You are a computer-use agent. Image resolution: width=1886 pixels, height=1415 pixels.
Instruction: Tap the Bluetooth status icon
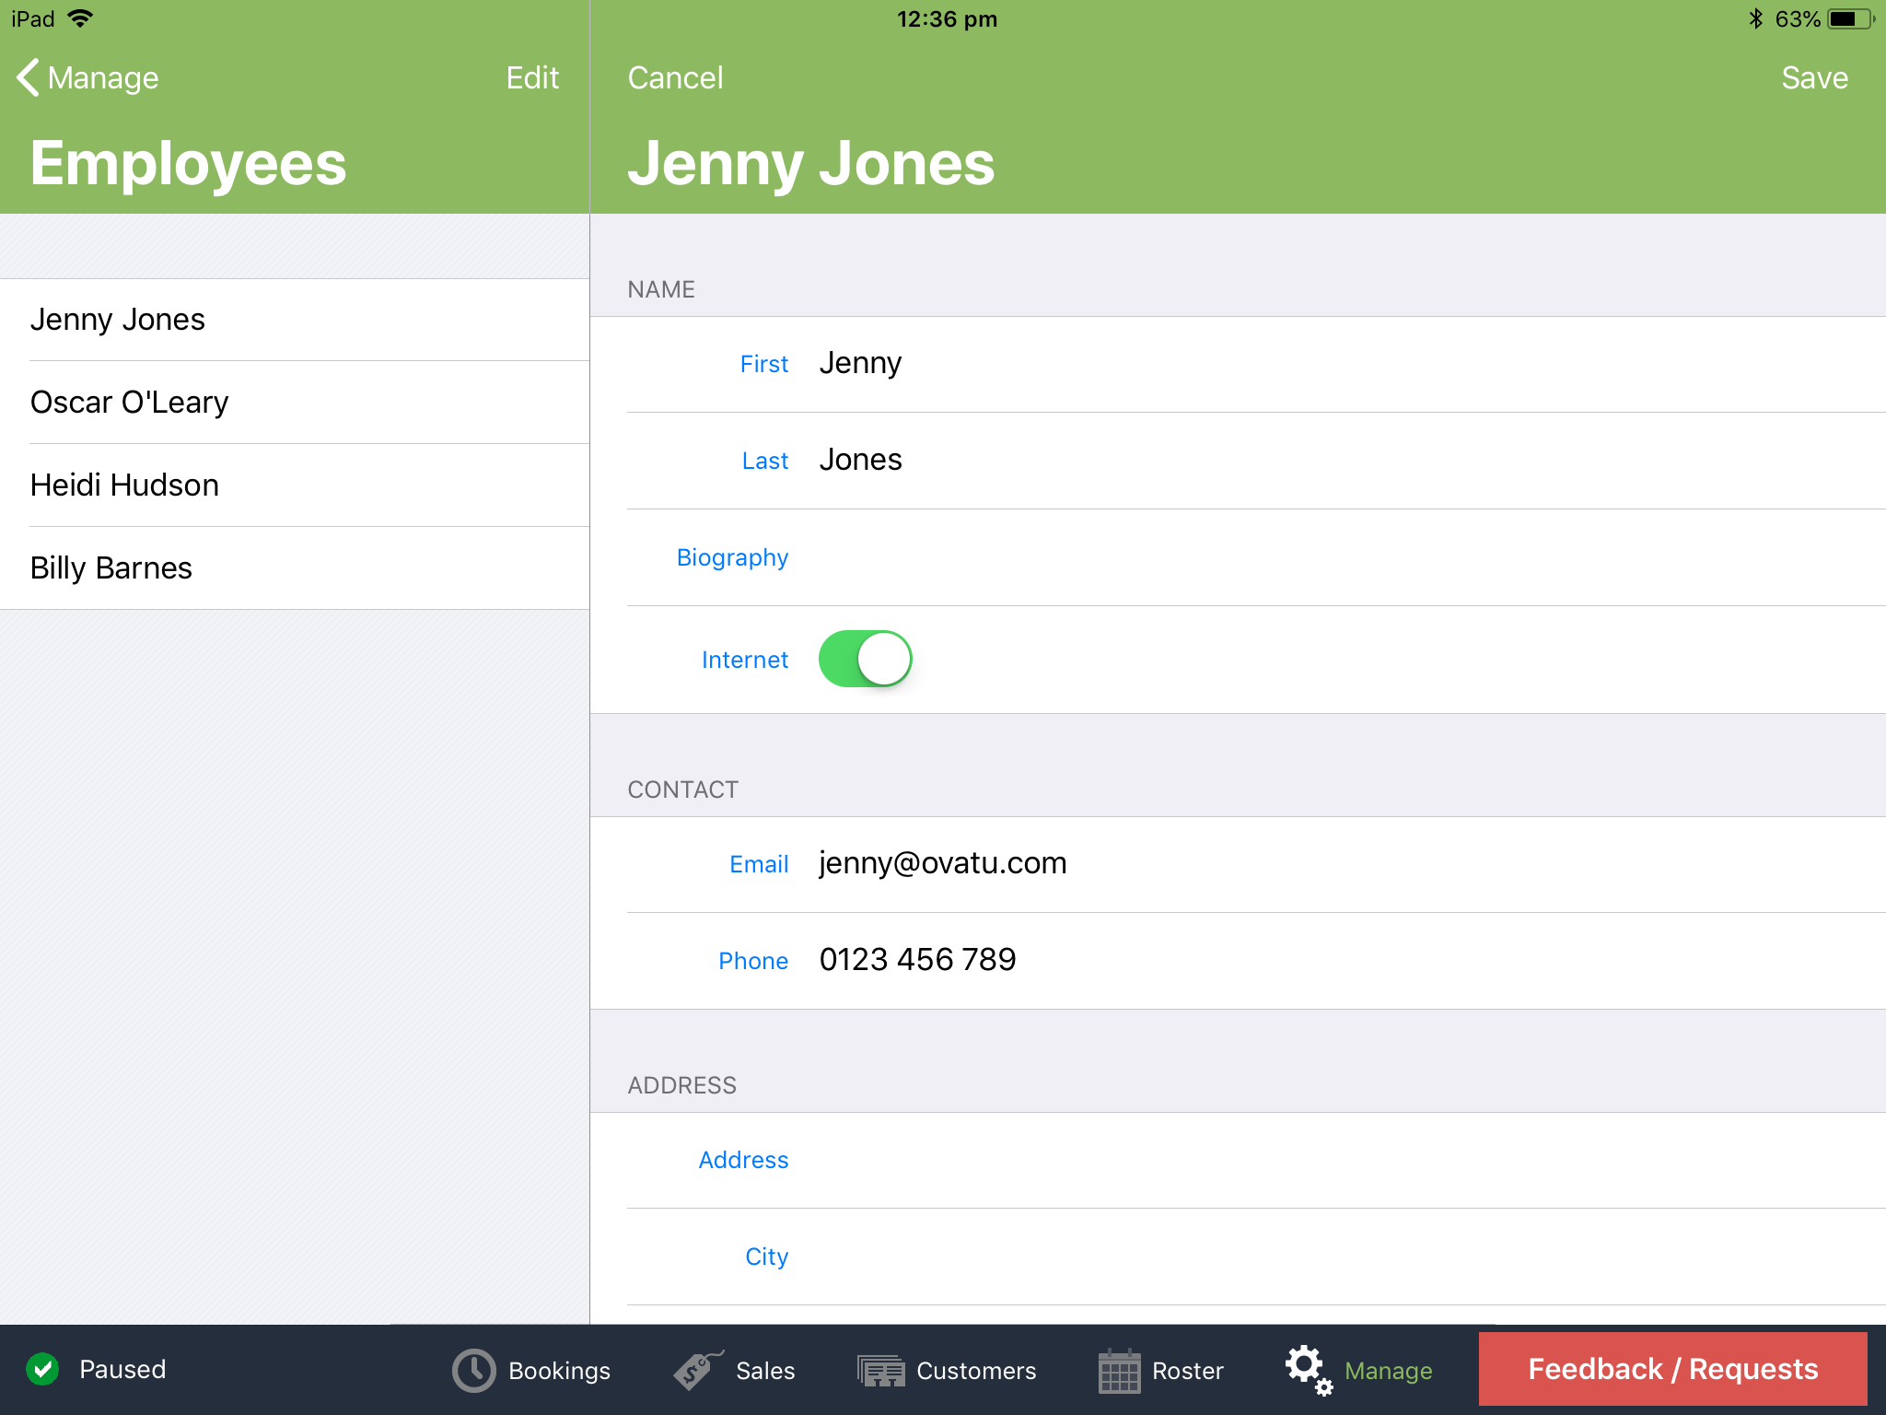tap(1755, 19)
